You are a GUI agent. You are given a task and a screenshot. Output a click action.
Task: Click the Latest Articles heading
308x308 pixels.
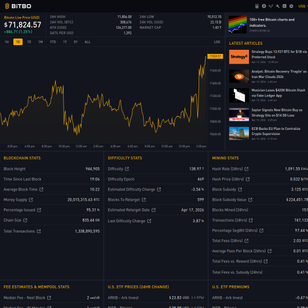click(x=246, y=43)
